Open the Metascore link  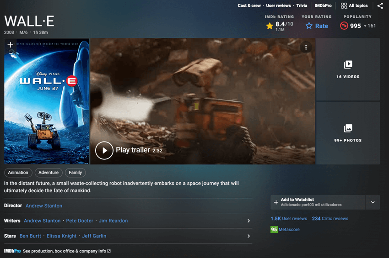[289, 230]
